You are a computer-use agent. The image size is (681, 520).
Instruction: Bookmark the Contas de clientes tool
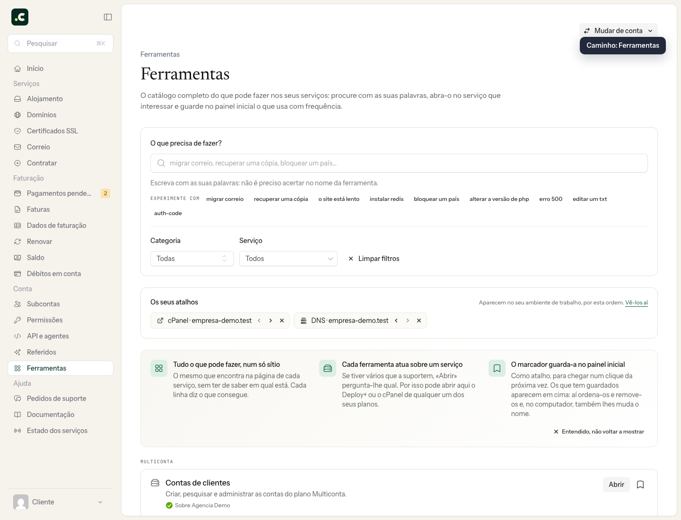pyautogui.click(x=640, y=485)
